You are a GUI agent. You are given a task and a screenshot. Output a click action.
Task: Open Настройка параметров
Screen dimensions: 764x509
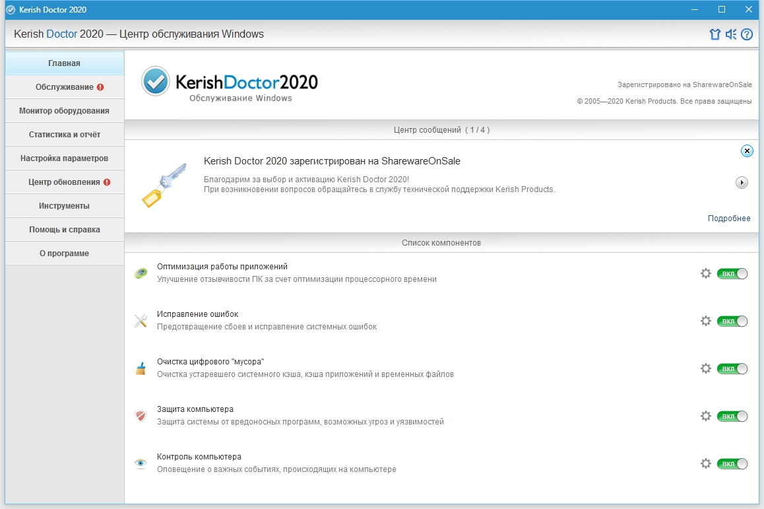(x=64, y=158)
